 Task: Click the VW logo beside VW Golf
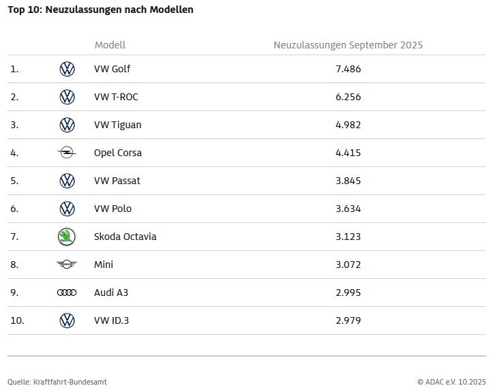[x=67, y=69]
